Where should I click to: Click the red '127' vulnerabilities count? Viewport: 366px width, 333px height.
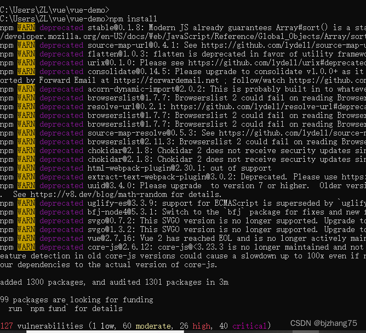click(x=7, y=326)
